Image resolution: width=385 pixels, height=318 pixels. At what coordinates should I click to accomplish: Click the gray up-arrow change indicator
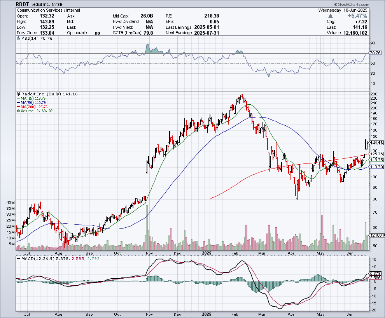point(331,16)
